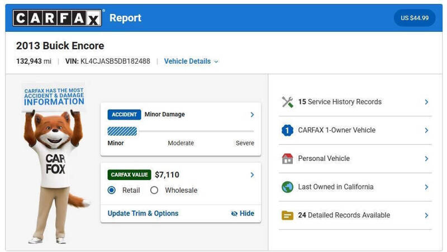Click the CARFAX logo
Screen dimensions: 447x252
click(57, 18)
